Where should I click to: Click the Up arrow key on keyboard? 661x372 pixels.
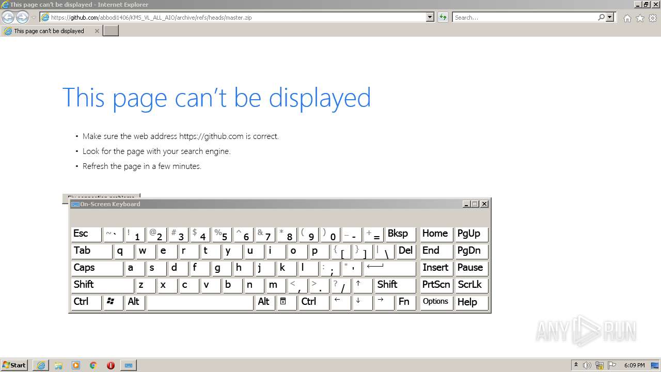(362, 285)
